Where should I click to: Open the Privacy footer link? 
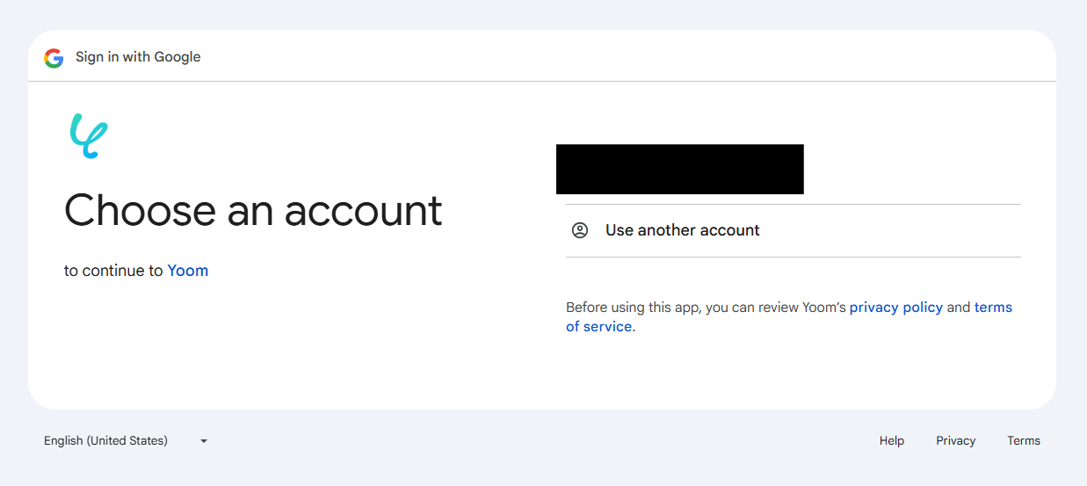(955, 440)
